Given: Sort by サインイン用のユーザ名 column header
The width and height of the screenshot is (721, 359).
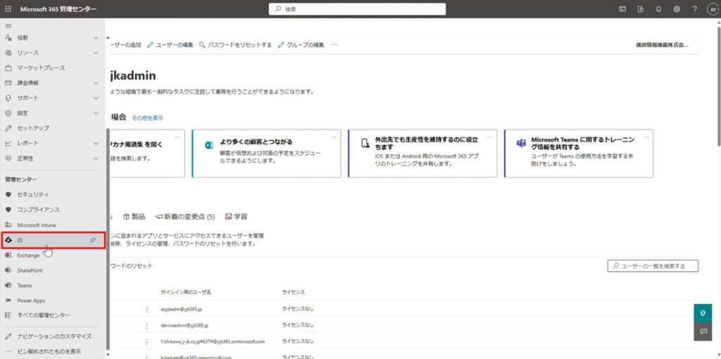Looking at the screenshot, I should (x=186, y=292).
